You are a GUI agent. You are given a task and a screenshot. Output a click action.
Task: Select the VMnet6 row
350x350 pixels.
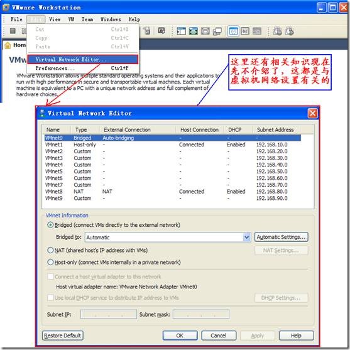pos(172,178)
